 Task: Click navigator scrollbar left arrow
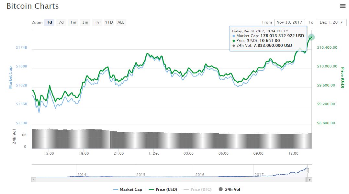(34, 179)
